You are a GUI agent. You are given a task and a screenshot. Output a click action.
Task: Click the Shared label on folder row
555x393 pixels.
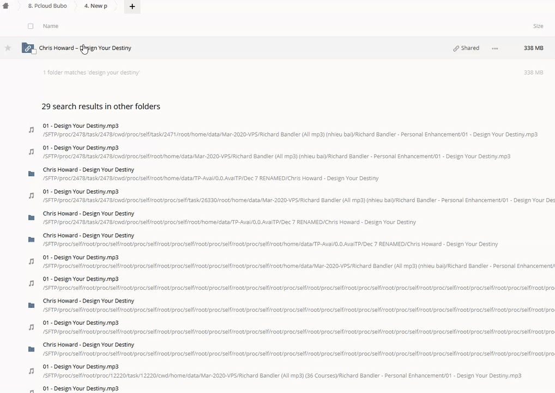click(x=469, y=48)
